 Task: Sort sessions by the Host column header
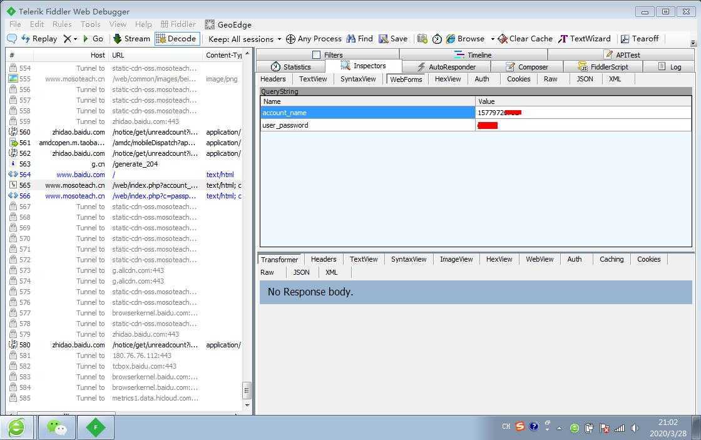[x=70, y=55]
